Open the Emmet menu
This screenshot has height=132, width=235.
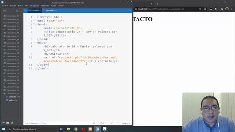click(x=61, y=6)
